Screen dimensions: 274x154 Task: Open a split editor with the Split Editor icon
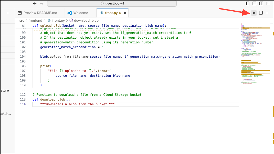261,13
